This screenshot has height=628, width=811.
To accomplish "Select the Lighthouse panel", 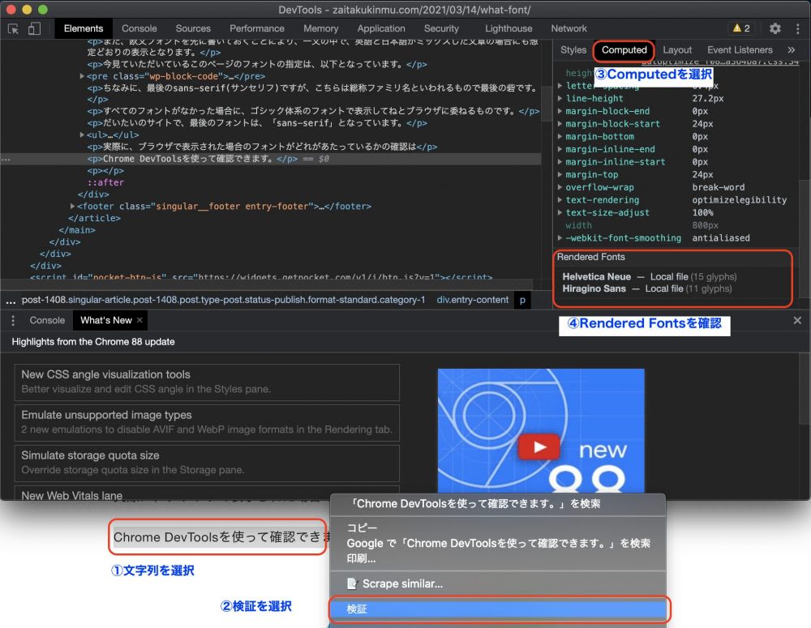I will click(x=508, y=28).
